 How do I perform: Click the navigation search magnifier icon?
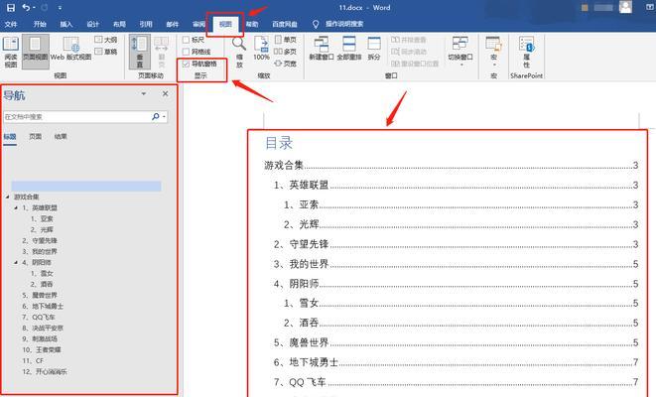click(155, 117)
